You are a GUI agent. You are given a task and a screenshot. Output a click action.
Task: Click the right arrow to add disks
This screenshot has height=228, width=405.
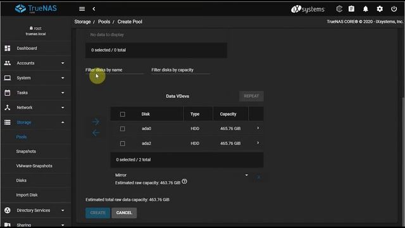point(96,122)
